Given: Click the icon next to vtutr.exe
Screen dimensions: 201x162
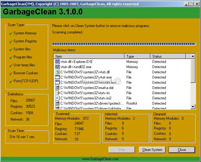Looking at the screenshot, I should [x=57, y=77].
